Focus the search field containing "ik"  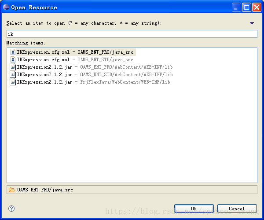132,34
